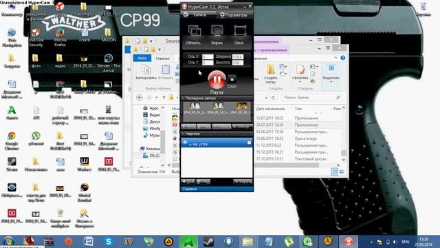This screenshot has height=248, width=440.
Task: Click the HyperCam red icon on the taskbar
Action: [x=349, y=241]
